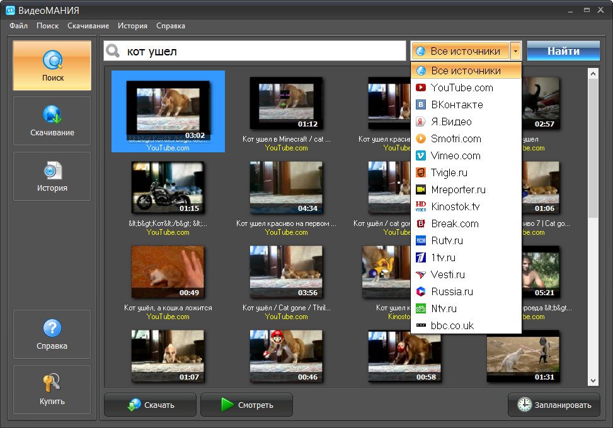Open the История sidebar section
The width and height of the screenshot is (613, 428).
pyautogui.click(x=52, y=176)
